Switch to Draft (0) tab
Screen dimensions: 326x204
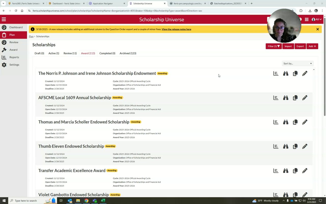[x=39, y=53]
